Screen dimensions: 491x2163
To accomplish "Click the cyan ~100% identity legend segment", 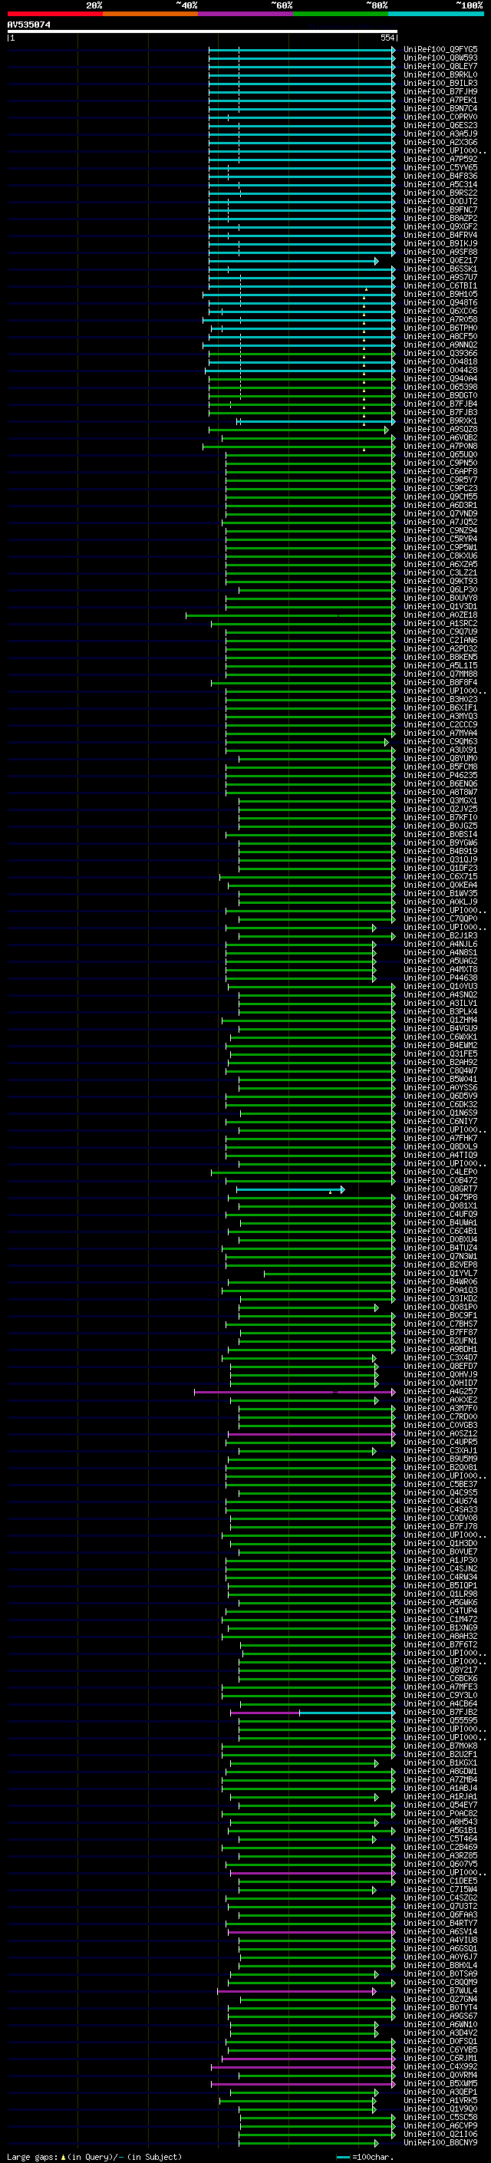I will coord(436,14).
